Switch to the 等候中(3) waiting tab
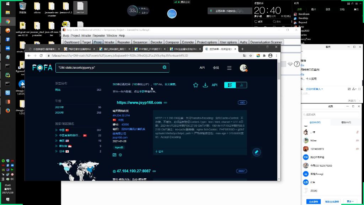Image resolution: width=364 pixels, height=205 pixels. 346,122
